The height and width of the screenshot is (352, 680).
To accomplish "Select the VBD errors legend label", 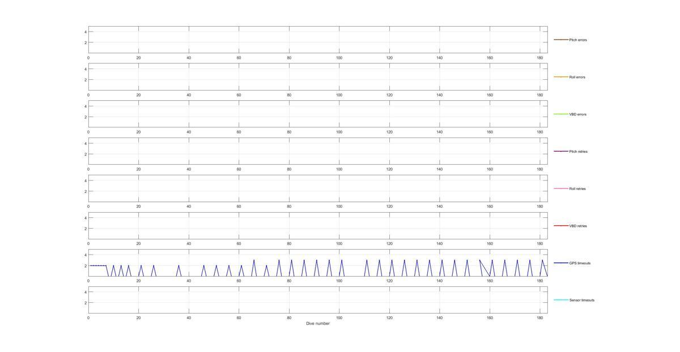I will pos(578,114).
